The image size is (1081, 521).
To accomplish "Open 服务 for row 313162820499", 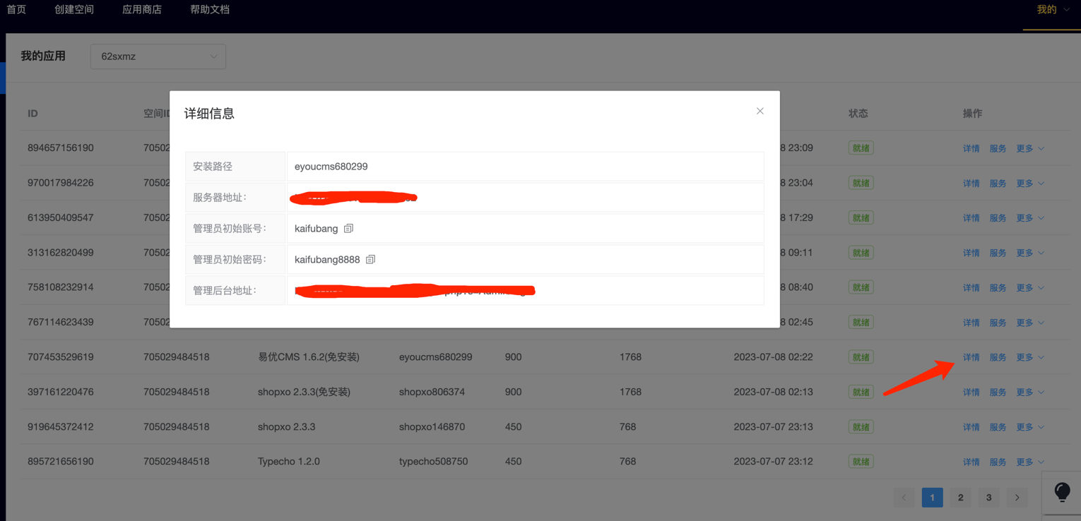I will 998,253.
